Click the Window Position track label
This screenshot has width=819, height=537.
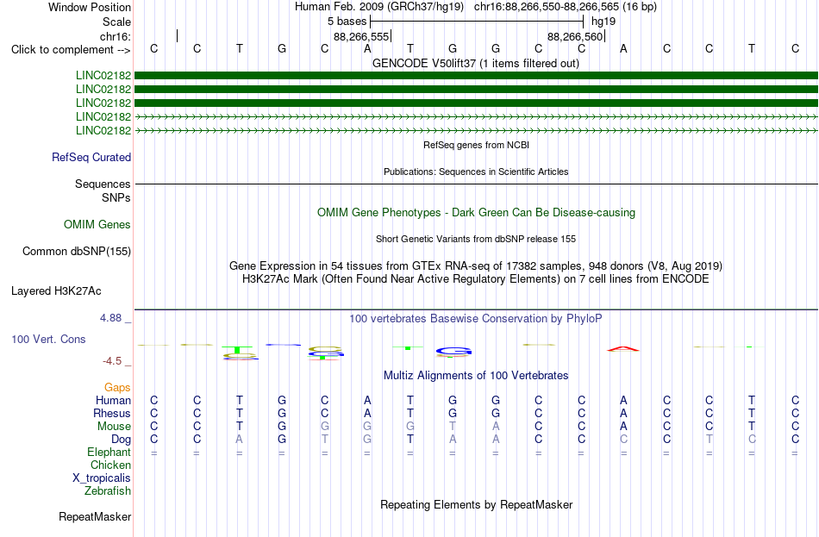click(90, 7)
